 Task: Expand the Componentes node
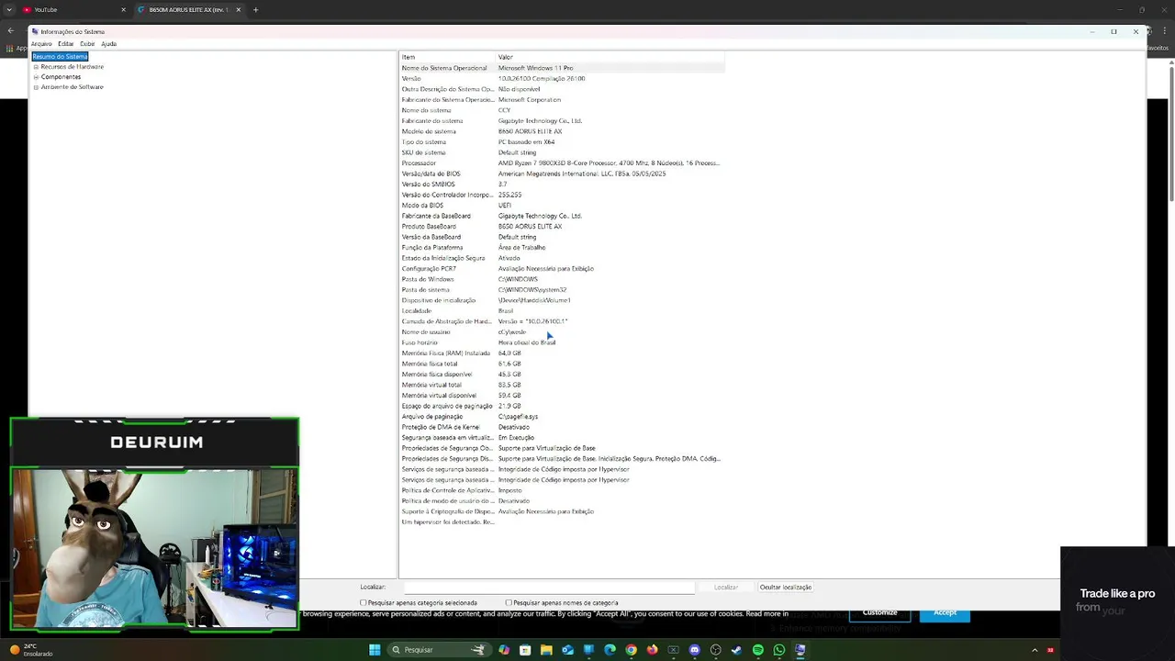(x=36, y=77)
